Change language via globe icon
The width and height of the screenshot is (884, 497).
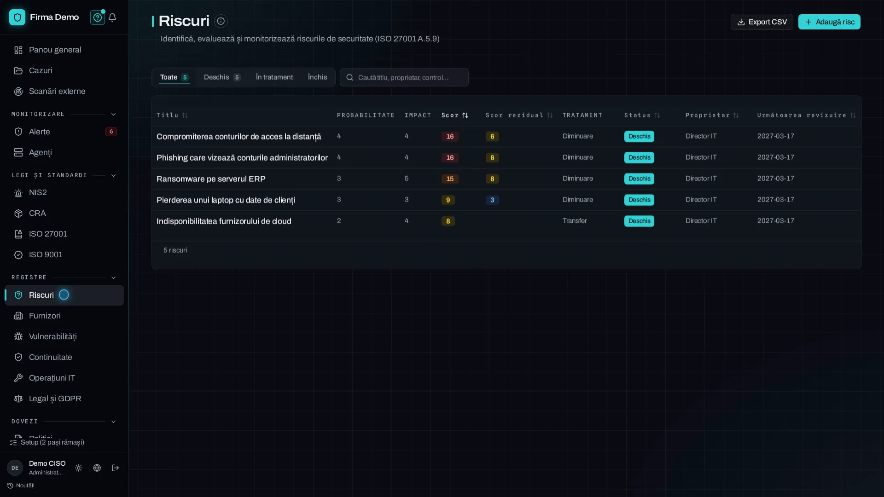point(97,468)
